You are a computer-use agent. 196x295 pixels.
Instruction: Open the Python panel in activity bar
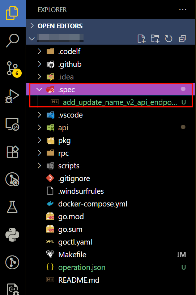click(x=12, y=235)
